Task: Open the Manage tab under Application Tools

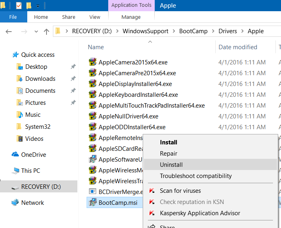Action: pyautogui.click(x=131, y=17)
